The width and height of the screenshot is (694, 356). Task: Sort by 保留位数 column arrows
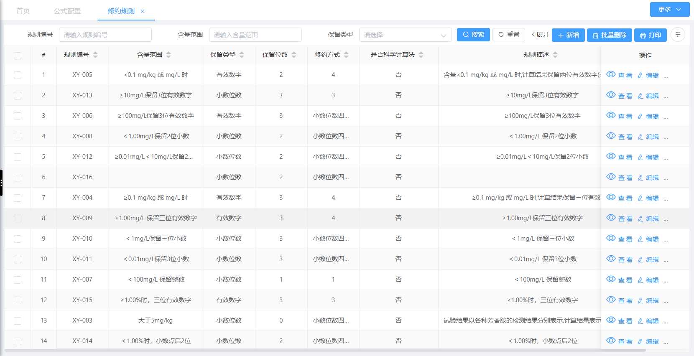point(294,55)
